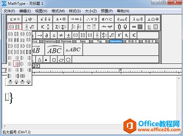
Task: Select the highlighted right brace template
Action: click(x=16, y=64)
